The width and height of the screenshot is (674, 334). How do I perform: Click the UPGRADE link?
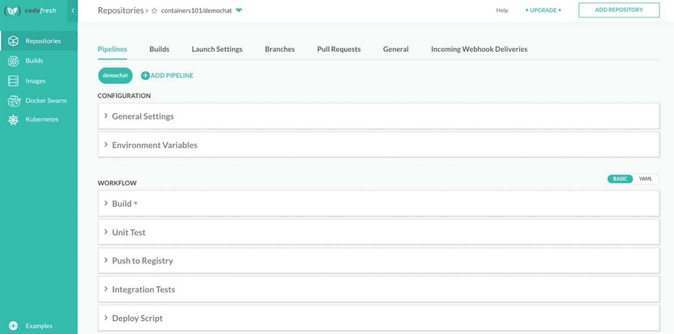click(543, 10)
